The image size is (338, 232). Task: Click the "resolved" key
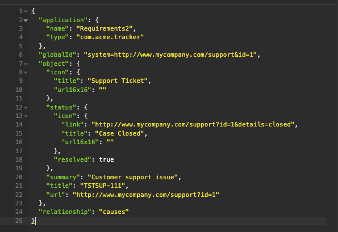coord(73,159)
